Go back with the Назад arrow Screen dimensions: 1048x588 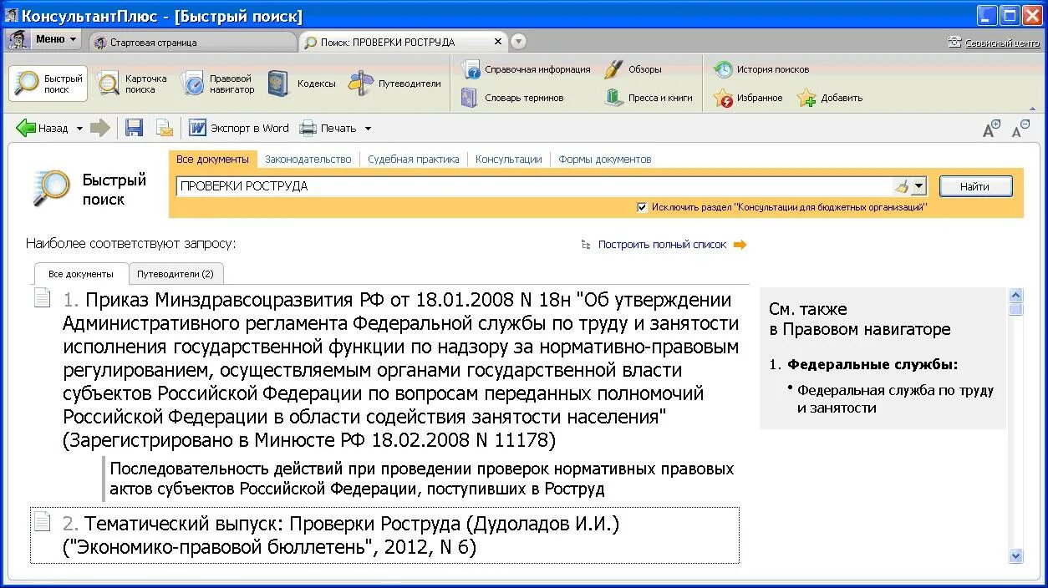pyautogui.click(x=43, y=128)
